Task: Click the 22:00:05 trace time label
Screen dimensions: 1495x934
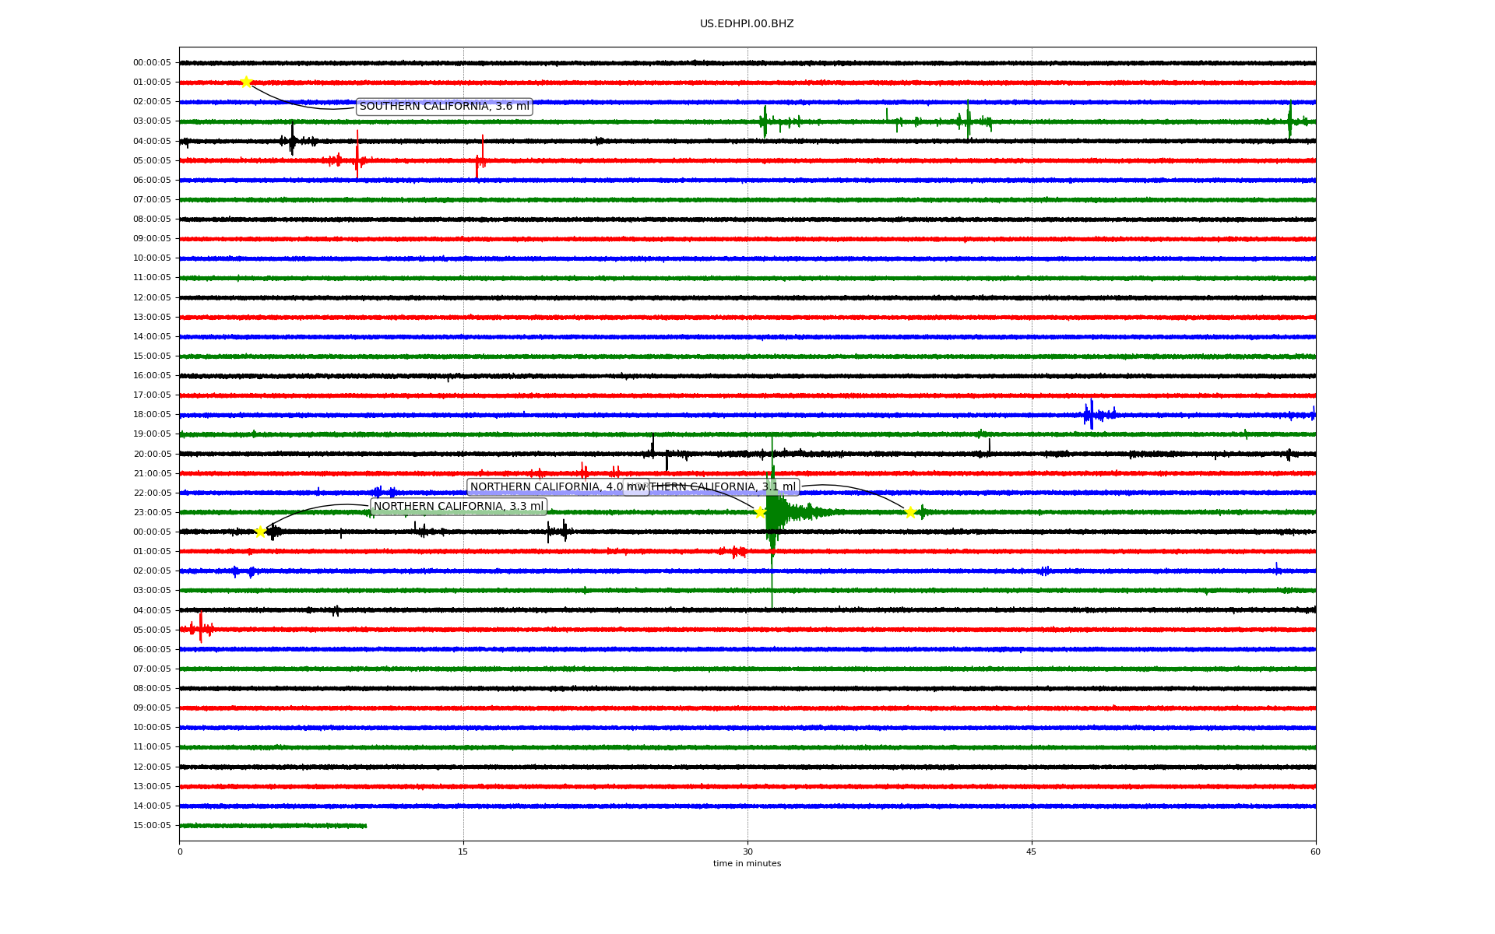Action: coord(152,493)
